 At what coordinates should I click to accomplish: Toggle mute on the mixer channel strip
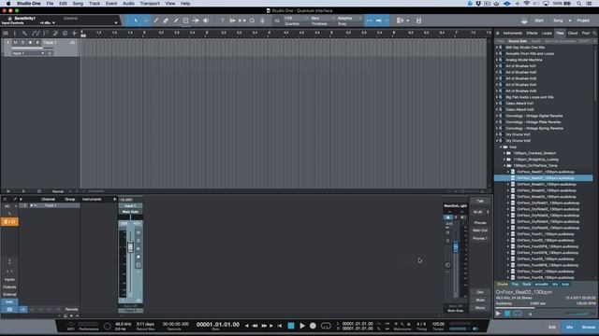139,232
